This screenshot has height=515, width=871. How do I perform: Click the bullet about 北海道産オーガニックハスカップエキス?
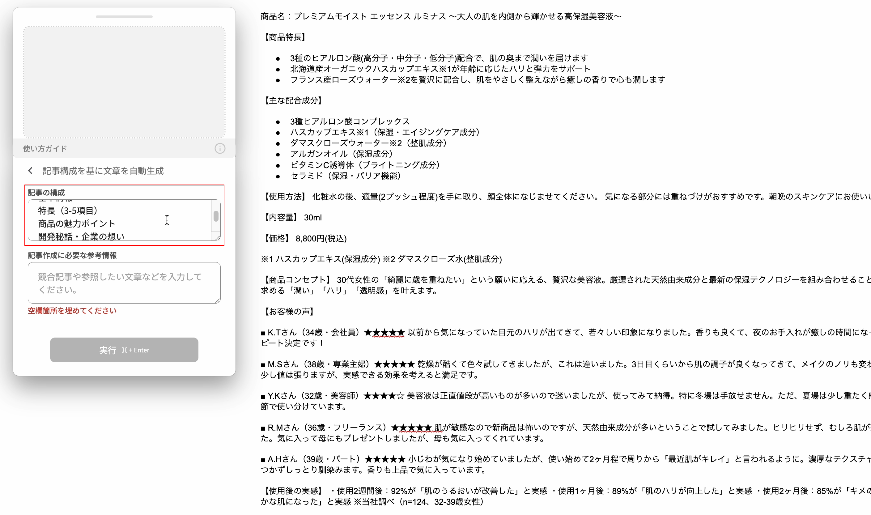coord(440,69)
